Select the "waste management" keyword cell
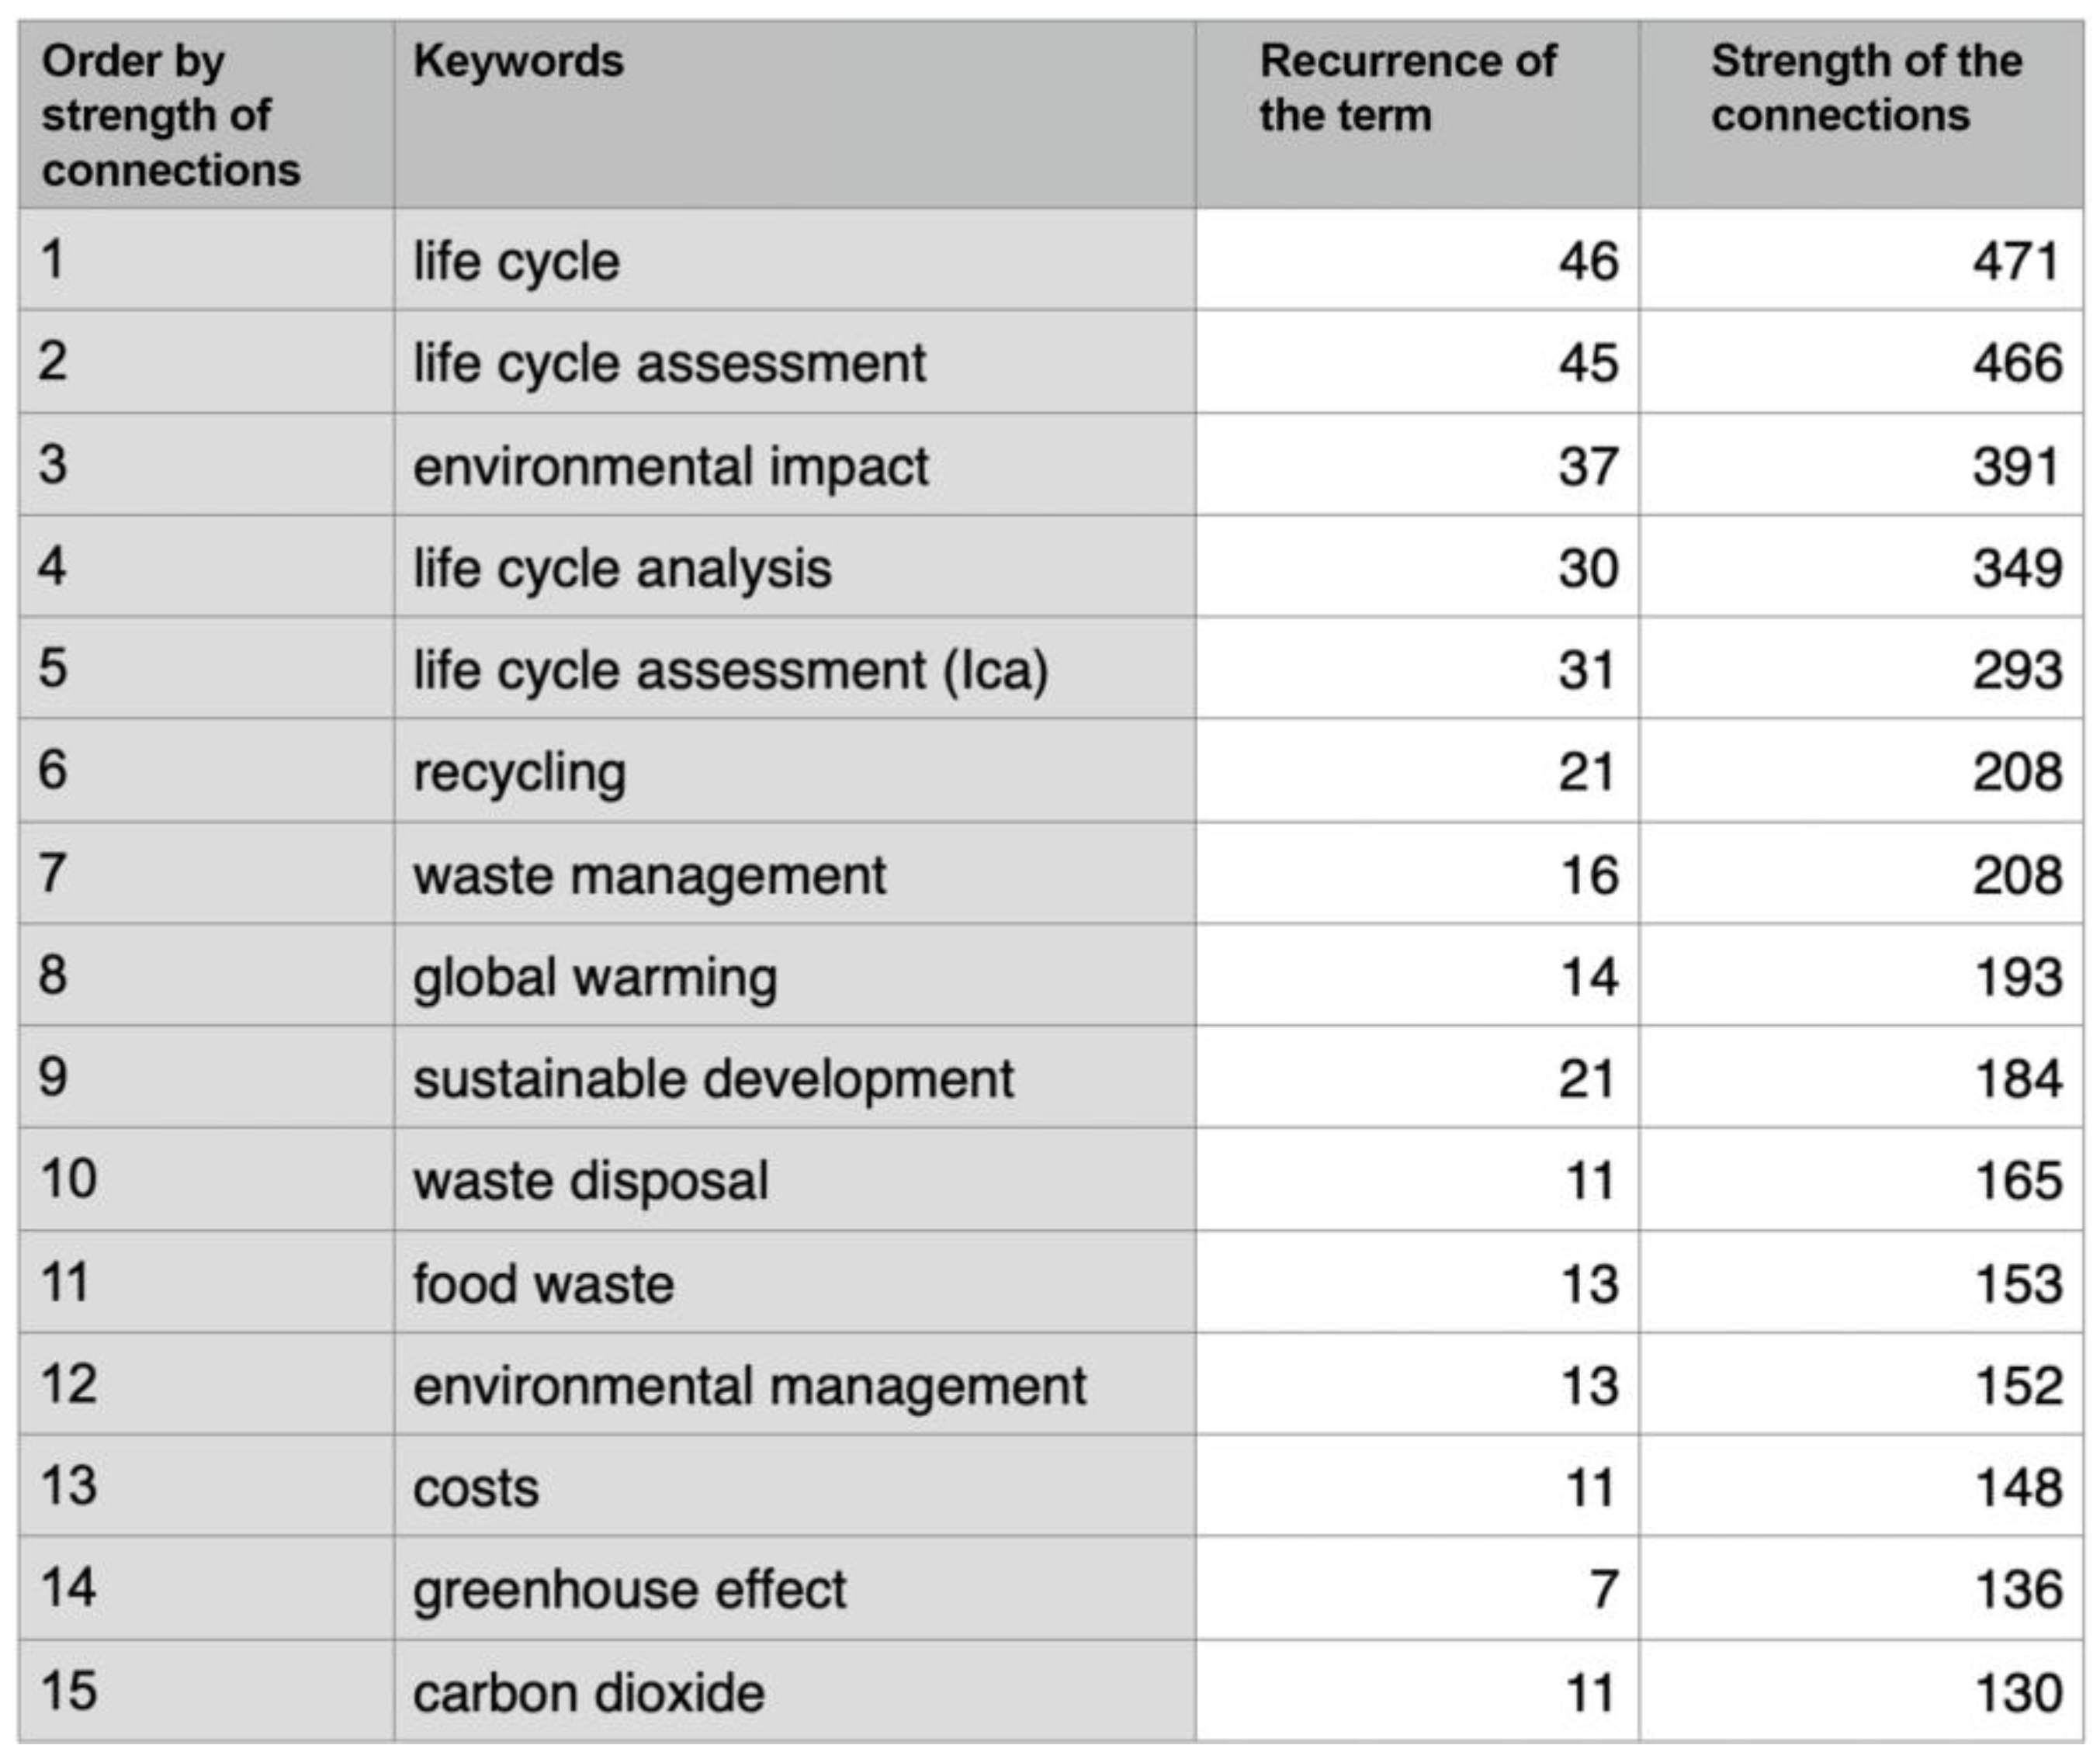The width and height of the screenshot is (2100, 1759). click(649, 875)
